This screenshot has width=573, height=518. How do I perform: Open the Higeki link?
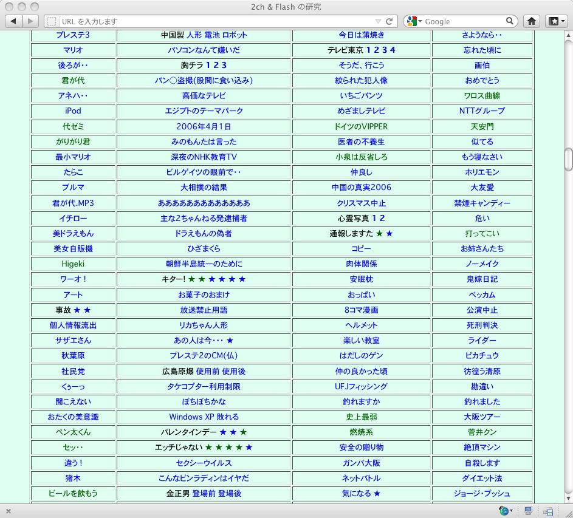pyautogui.click(x=73, y=264)
